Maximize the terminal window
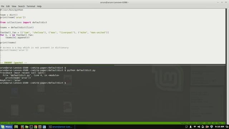 [x=222, y=3]
